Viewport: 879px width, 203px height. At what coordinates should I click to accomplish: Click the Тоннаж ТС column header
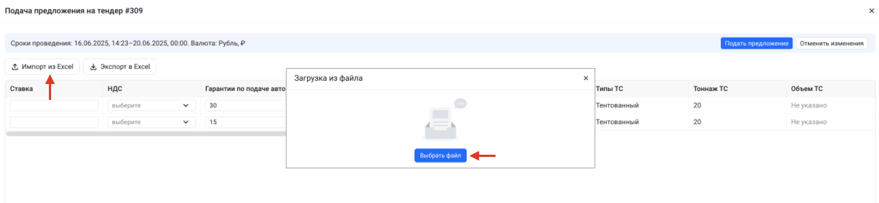click(x=710, y=89)
